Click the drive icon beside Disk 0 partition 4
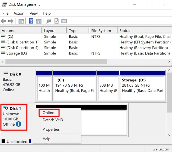This screenshot has height=152, width=172. (x=3, y=47)
